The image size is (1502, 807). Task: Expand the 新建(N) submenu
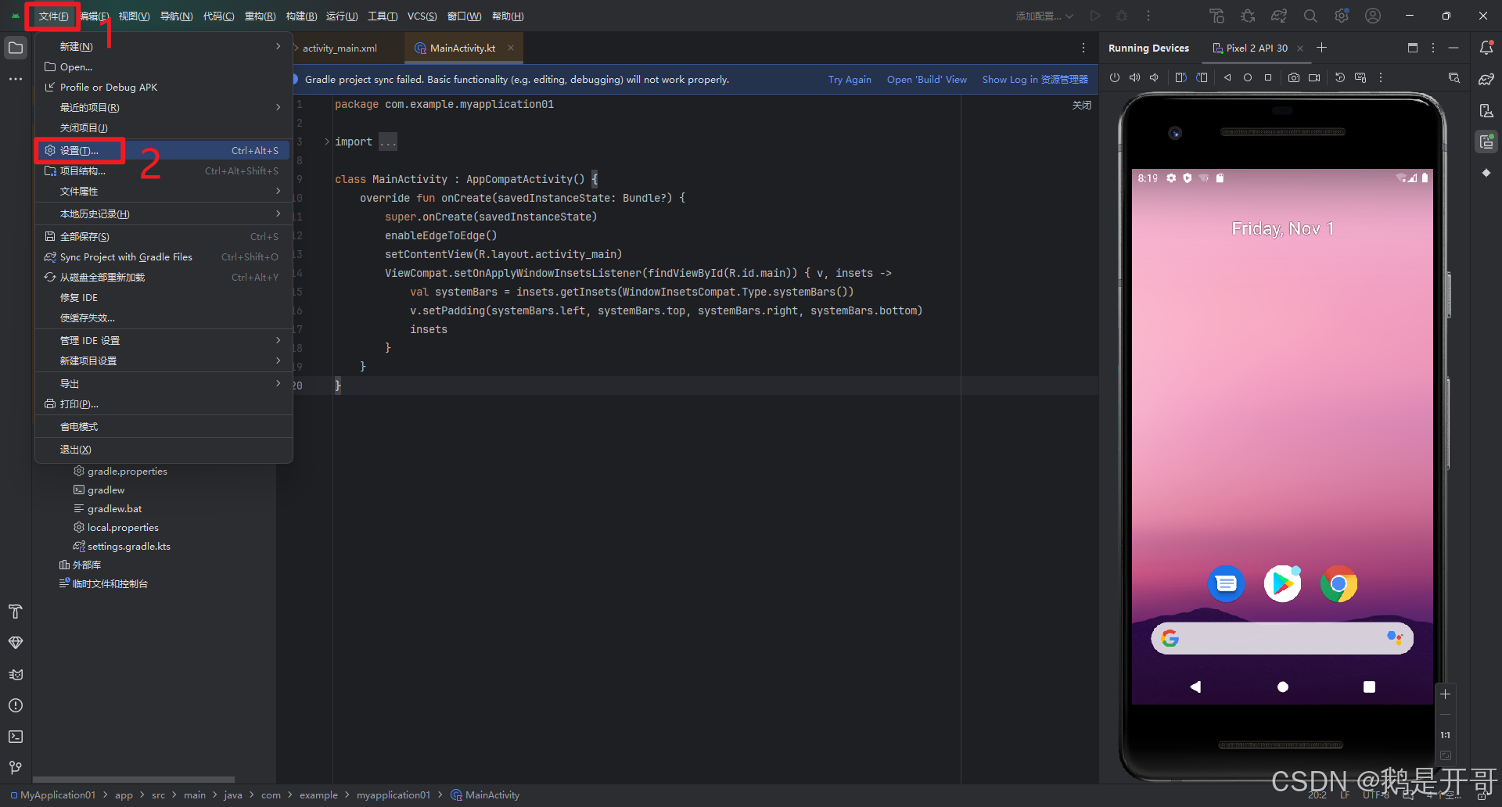(163, 47)
